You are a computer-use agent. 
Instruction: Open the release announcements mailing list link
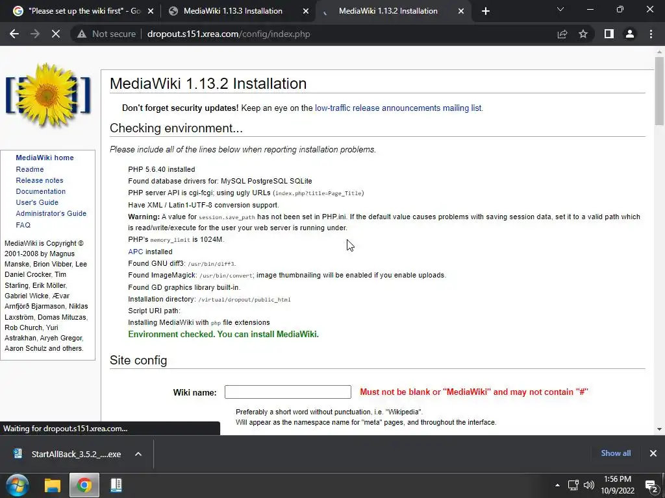pyautogui.click(x=399, y=108)
